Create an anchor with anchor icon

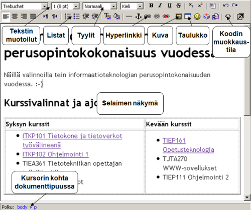pyautogui.click(x=138, y=17)
